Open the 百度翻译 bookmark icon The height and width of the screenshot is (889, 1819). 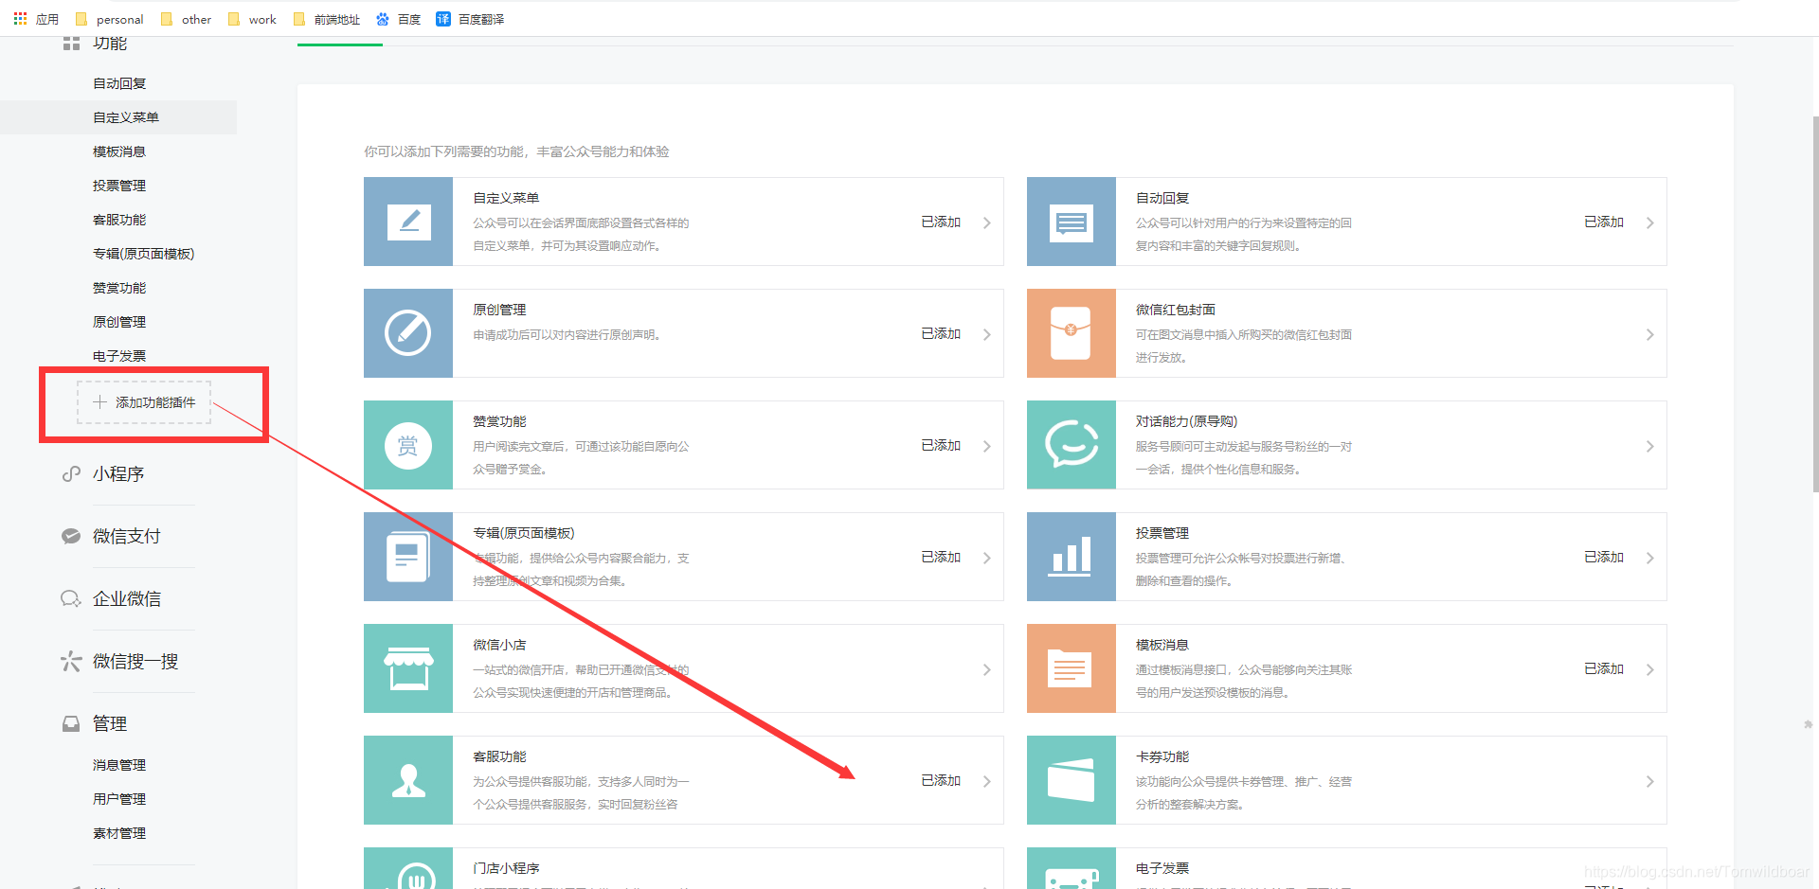click(x=442, y=19)
